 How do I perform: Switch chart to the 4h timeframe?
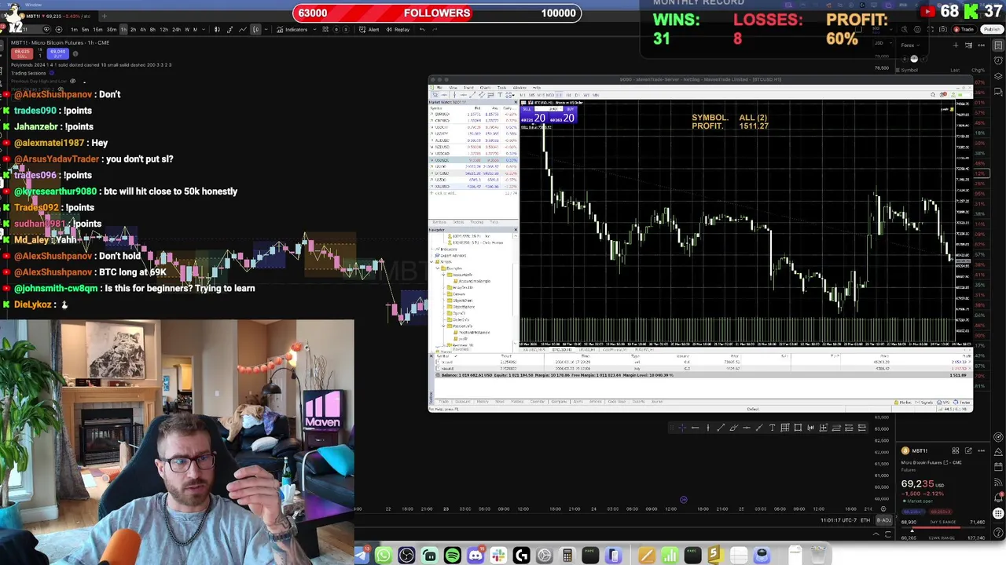tap(143, 29)
